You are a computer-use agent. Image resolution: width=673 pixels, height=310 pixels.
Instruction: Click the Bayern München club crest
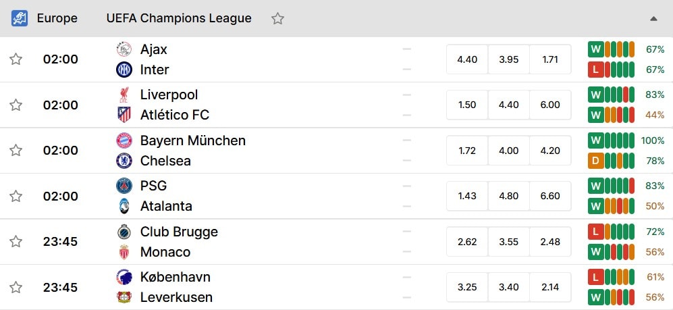click(x=124, y=140)
